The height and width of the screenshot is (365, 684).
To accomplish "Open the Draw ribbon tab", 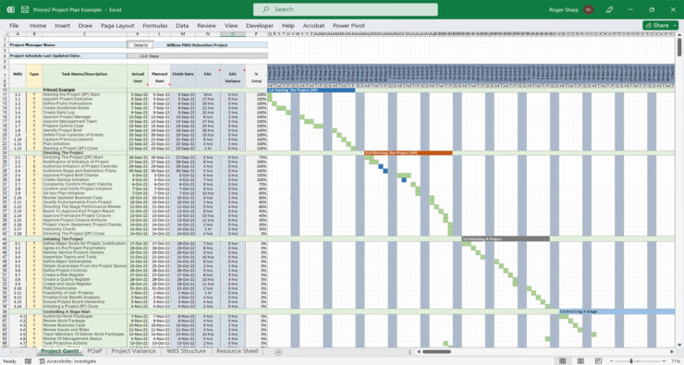I will pos(85,26).
